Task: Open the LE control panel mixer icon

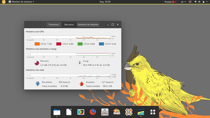Action: pos(105,112)
